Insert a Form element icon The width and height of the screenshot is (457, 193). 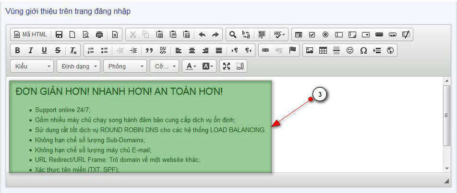[299, 34]
